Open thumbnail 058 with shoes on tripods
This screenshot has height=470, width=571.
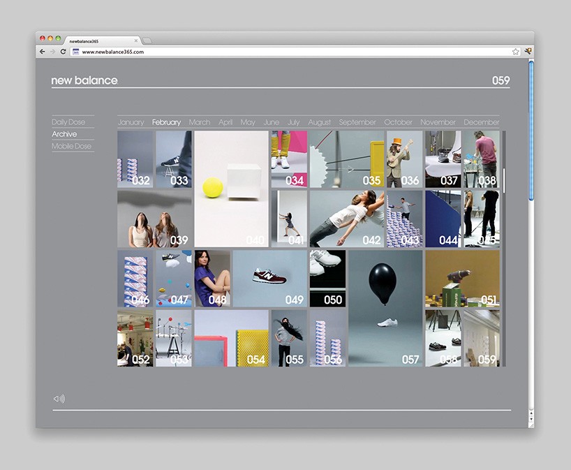443,339
